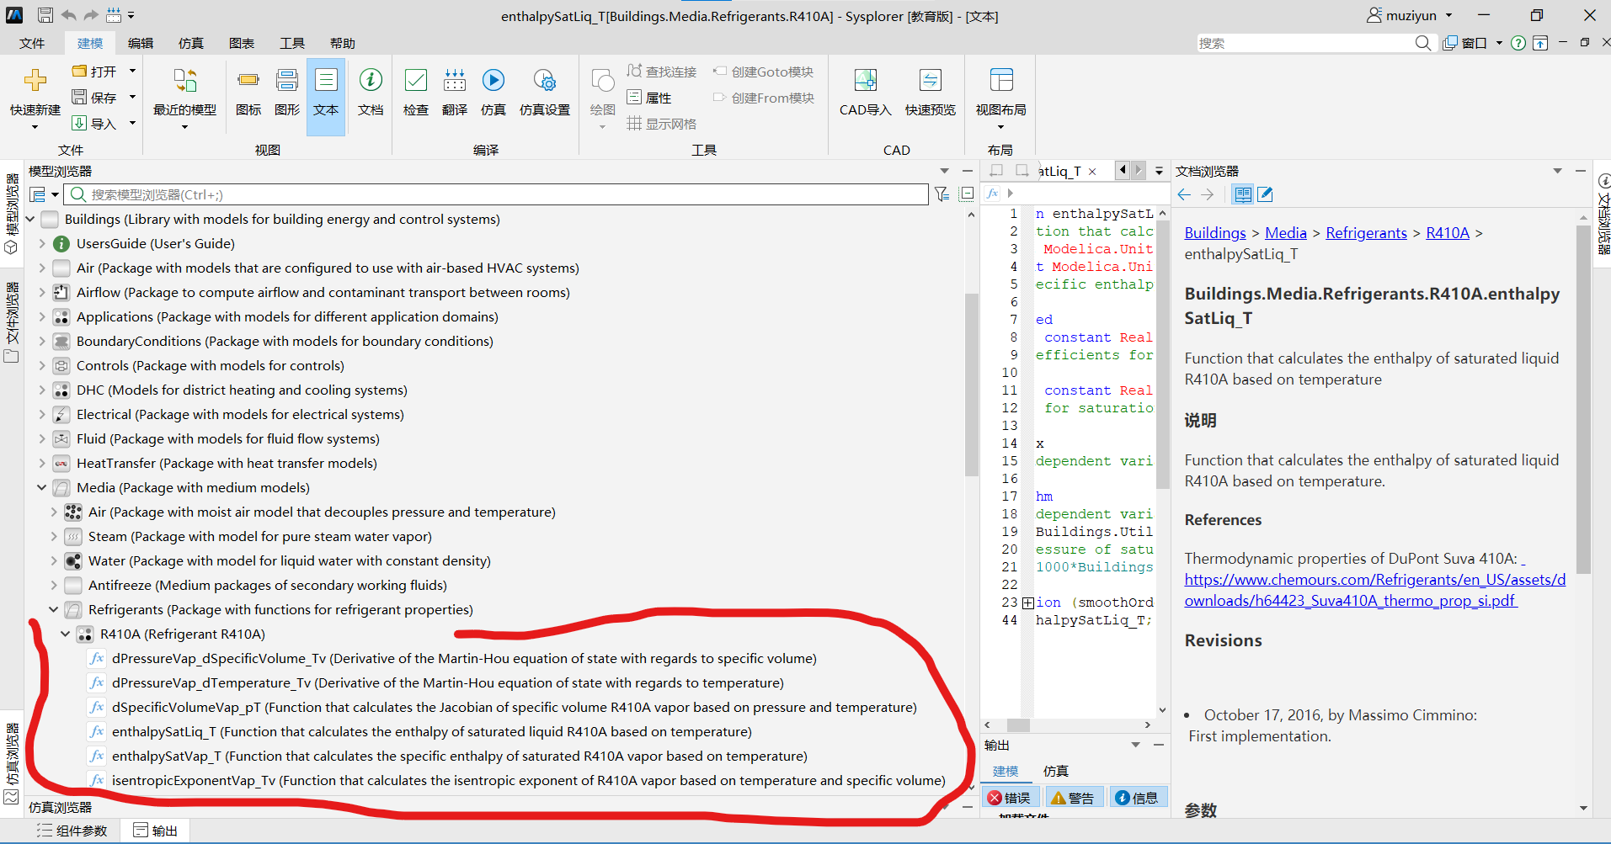The image size is (1611, 844).
Task: Collapse the Media package
Action: tap(42, 487)
